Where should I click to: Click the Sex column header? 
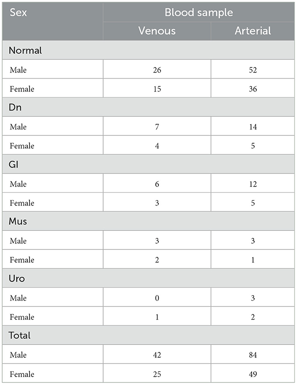(x=18, y=12)
